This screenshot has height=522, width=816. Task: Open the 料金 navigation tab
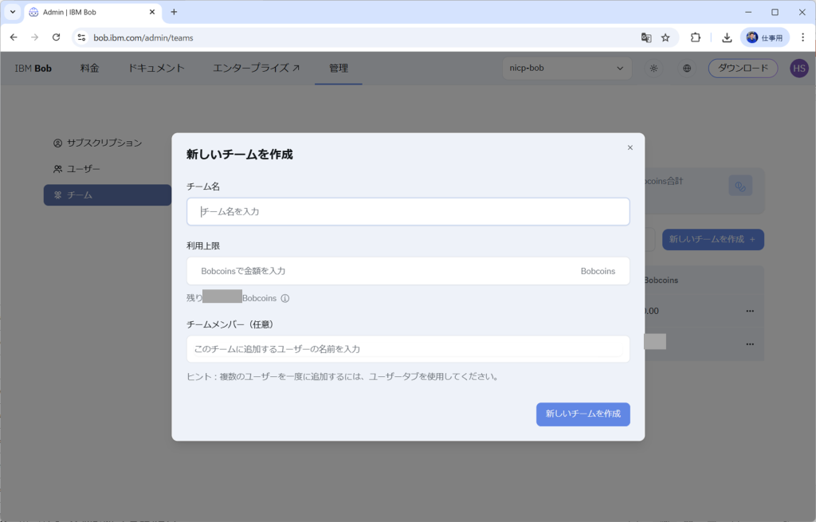89,69
